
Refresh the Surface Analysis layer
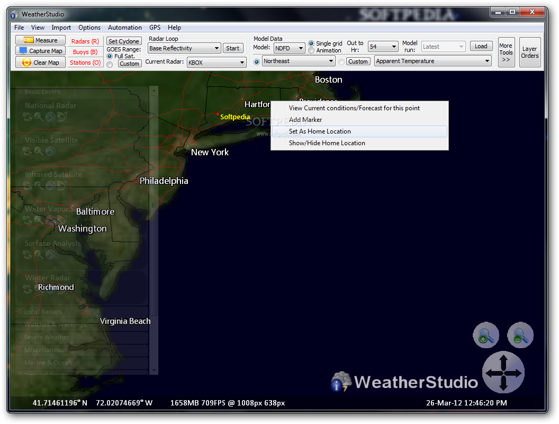[28, 254]
